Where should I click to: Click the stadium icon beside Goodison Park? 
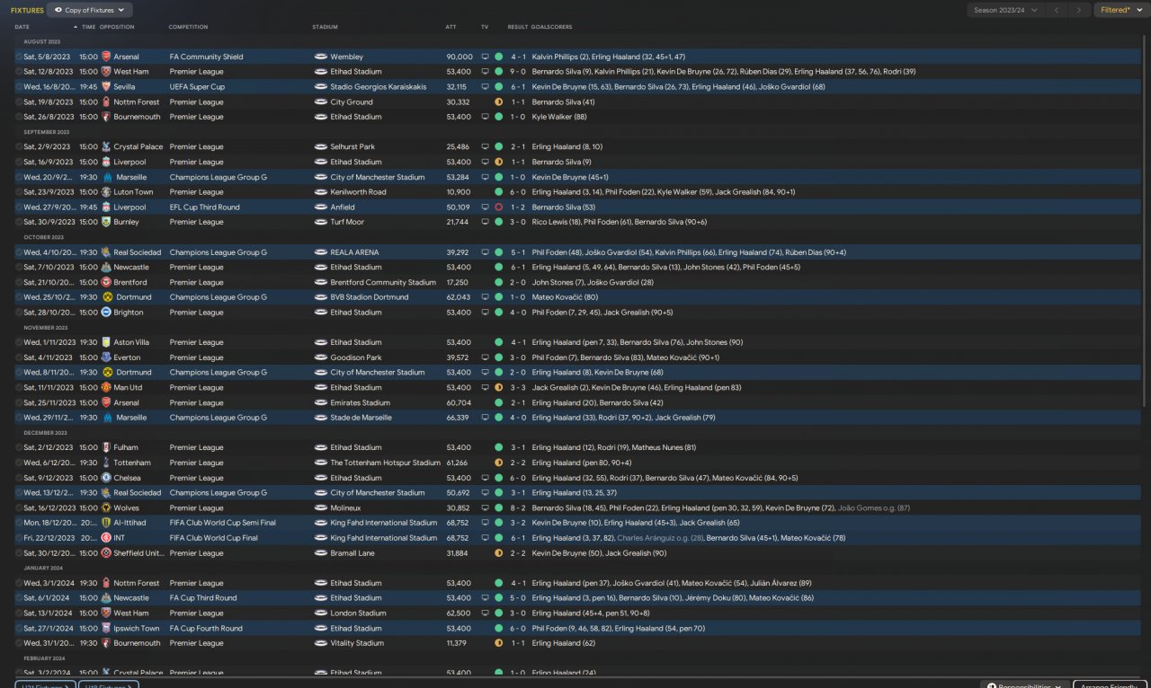[x=320, y=357]
